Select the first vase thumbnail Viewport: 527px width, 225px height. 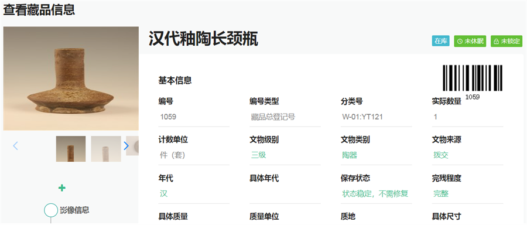coord(71,149)
